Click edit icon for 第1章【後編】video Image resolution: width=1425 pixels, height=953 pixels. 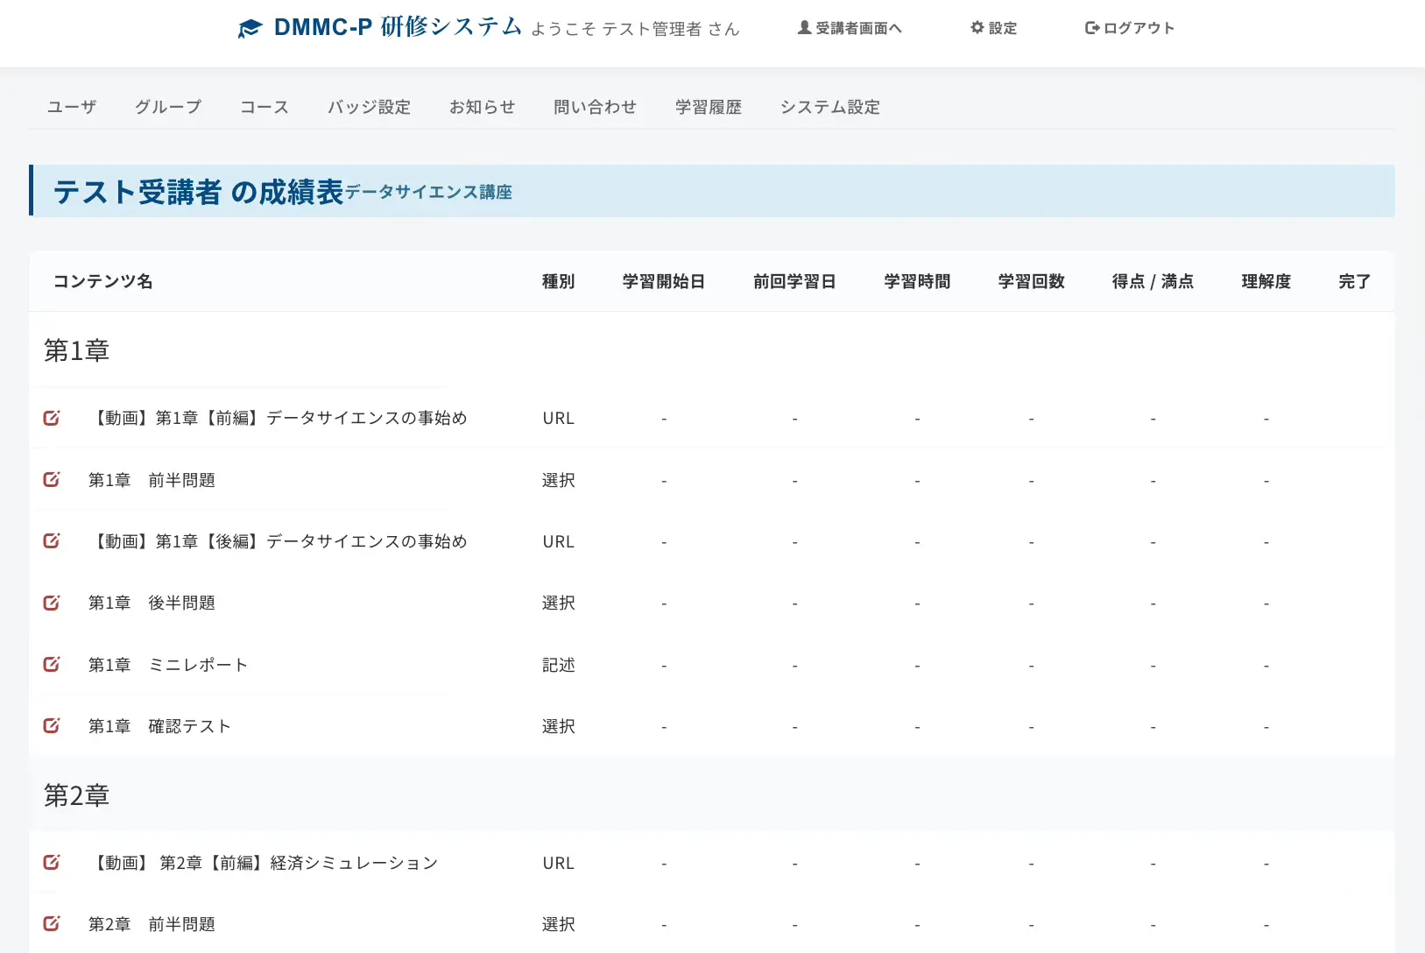click(x=52, y=541)
